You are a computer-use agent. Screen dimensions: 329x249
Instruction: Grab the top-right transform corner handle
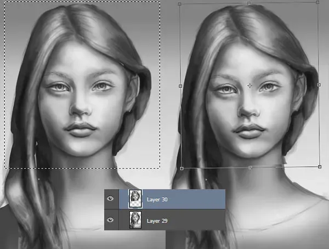317,2
